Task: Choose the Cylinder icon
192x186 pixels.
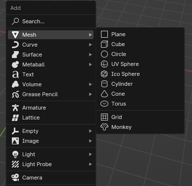Action: click(104, 84)
